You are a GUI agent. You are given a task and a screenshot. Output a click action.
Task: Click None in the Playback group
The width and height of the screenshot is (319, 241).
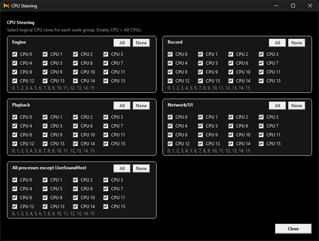pos(141,106)
